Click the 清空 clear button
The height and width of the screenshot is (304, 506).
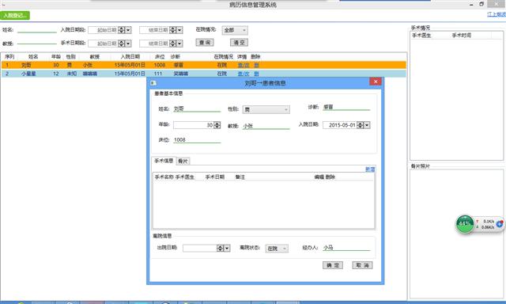(x=239, y=42)
